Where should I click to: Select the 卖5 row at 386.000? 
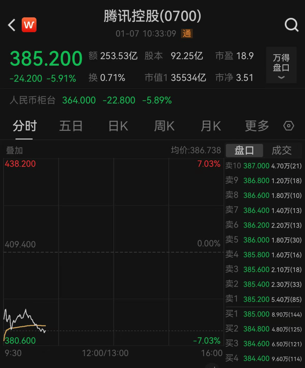(263, 240)
